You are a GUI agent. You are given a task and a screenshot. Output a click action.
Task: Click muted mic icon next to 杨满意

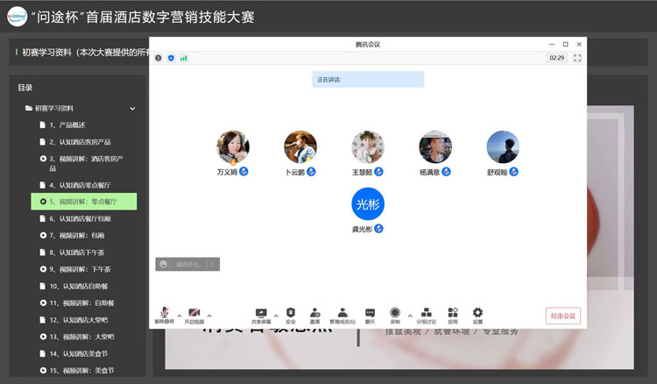click(x=446, y=172)
